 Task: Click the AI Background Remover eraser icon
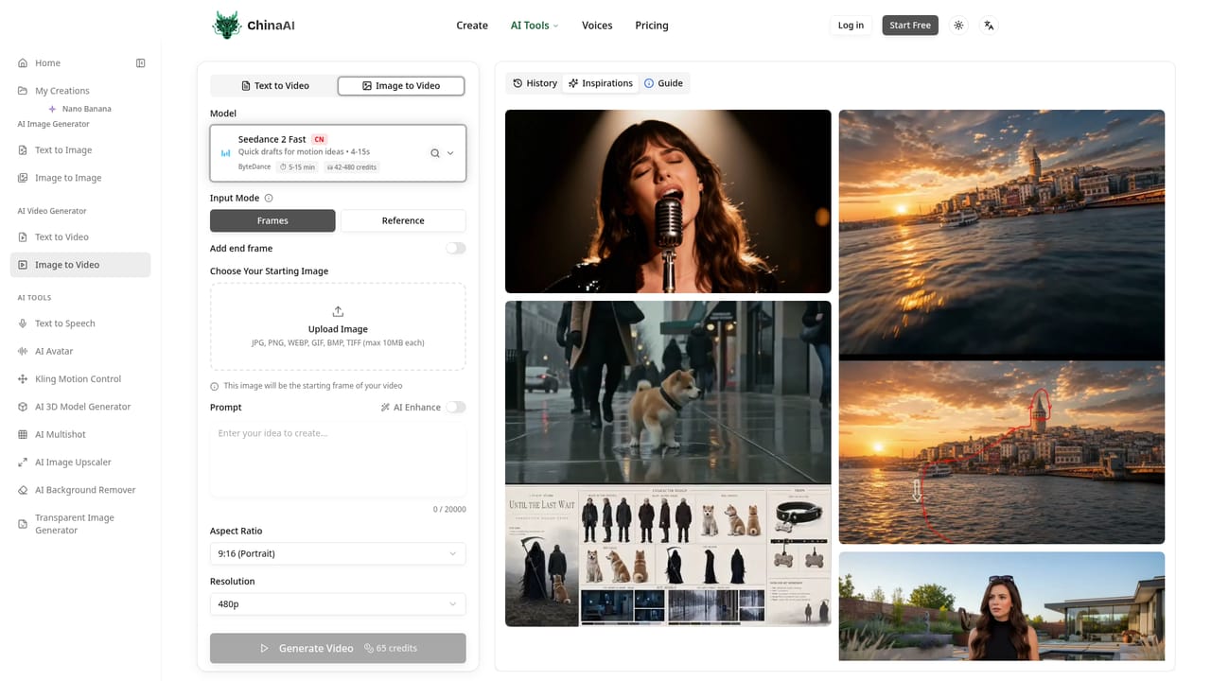[23, 490]
